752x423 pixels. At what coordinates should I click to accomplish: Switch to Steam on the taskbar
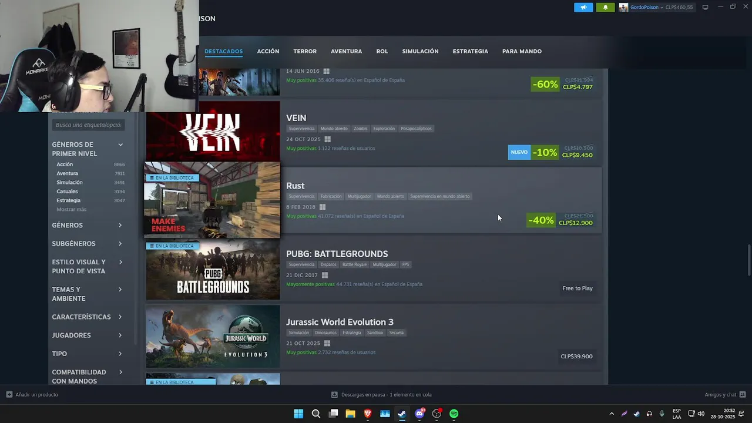(402, 414)
